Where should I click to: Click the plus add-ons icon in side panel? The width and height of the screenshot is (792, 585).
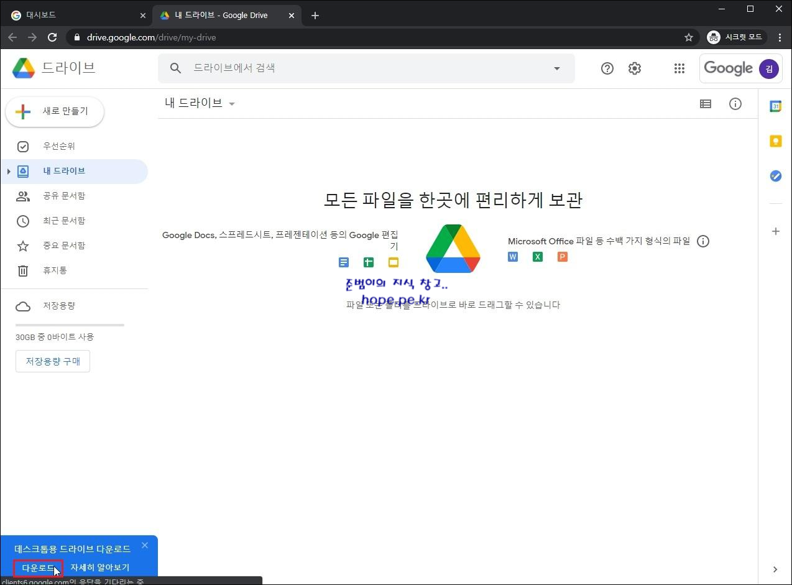point(775,231)
